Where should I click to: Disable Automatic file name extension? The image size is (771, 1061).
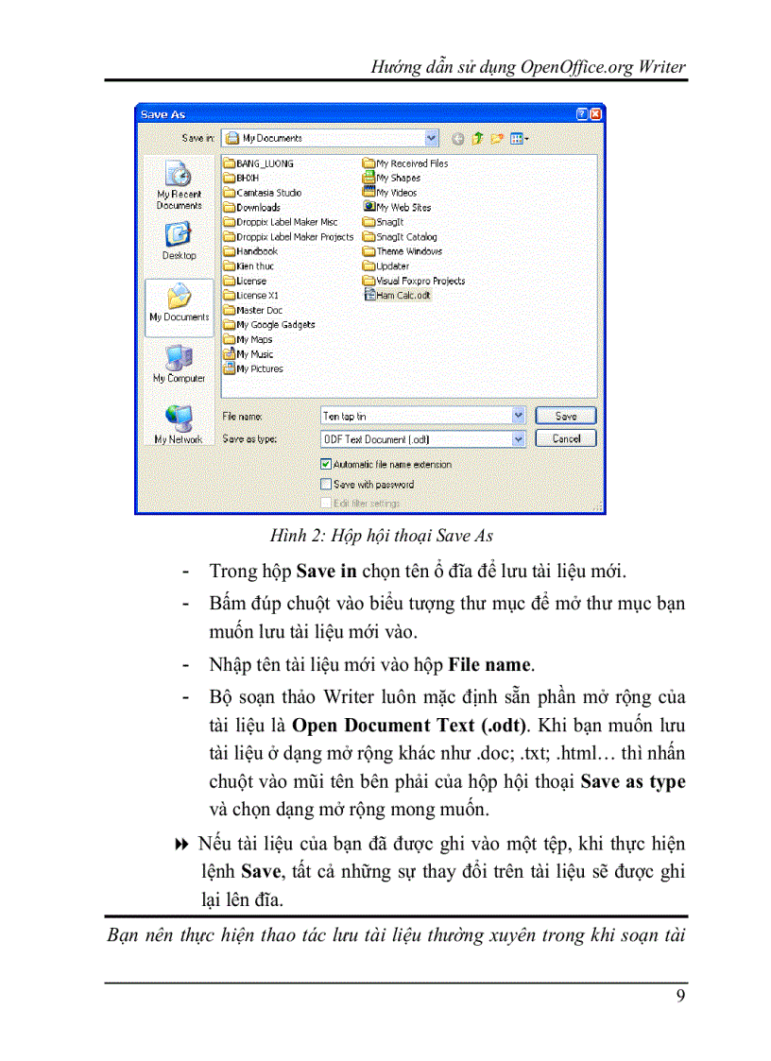pos(326,464)
